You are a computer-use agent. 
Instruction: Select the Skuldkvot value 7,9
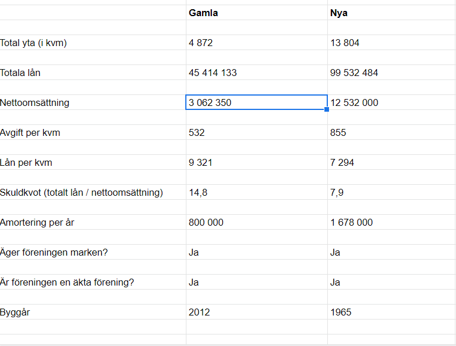coord(391,192)
